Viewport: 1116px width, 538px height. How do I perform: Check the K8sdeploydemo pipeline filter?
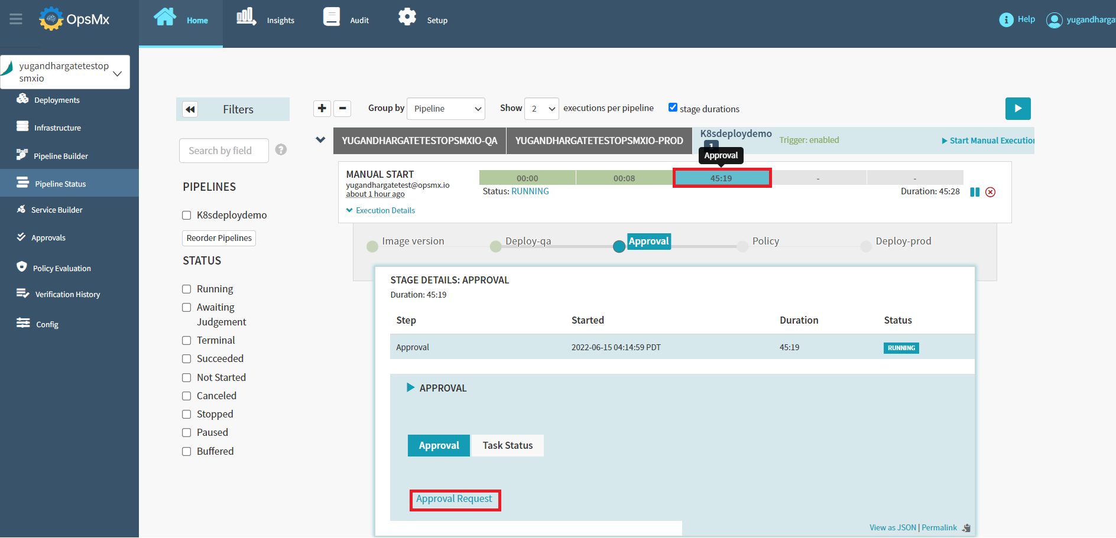point(187,216)
